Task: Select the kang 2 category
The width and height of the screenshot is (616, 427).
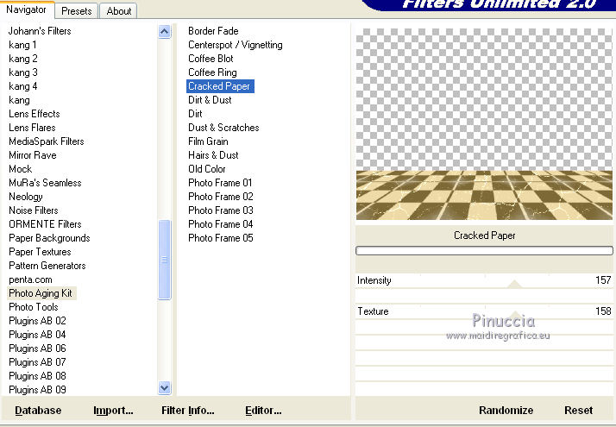Action: tap(22, 59)
